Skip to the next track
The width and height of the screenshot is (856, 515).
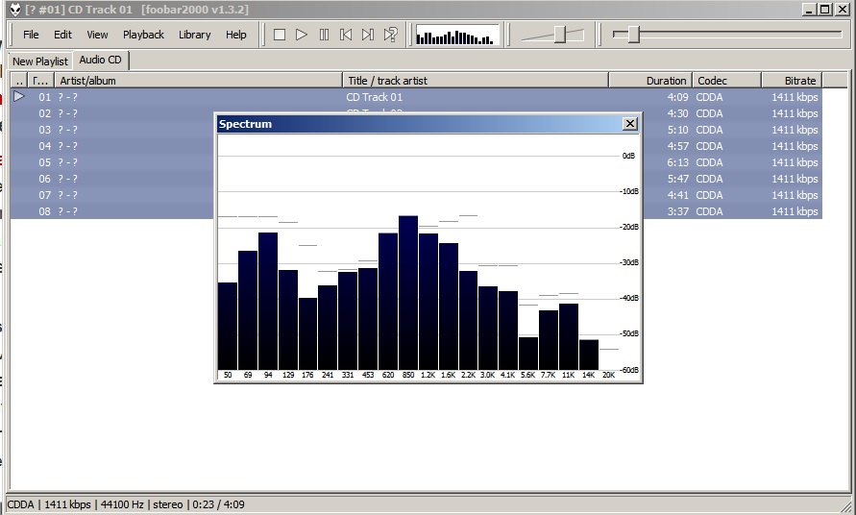pyautogui.click(x=368, y=35)
